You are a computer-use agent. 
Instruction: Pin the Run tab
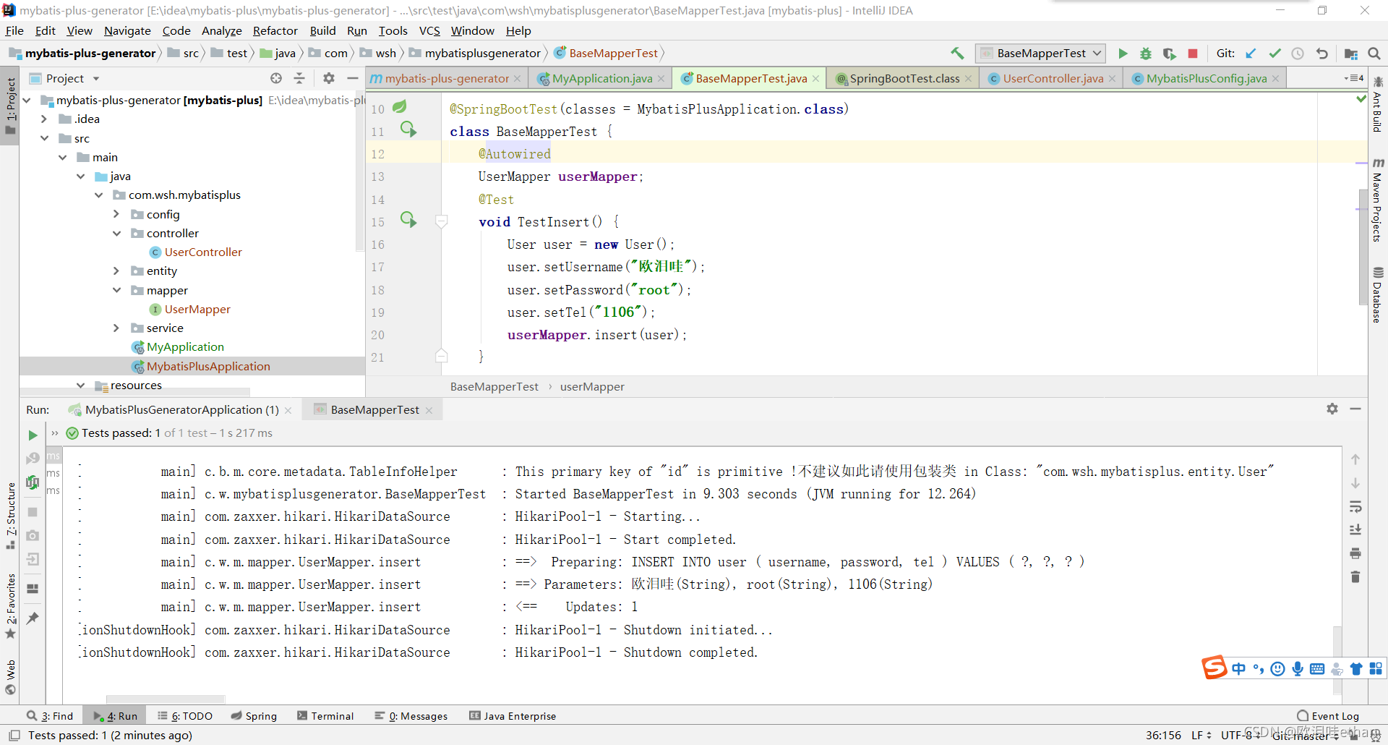click(33, 618)
